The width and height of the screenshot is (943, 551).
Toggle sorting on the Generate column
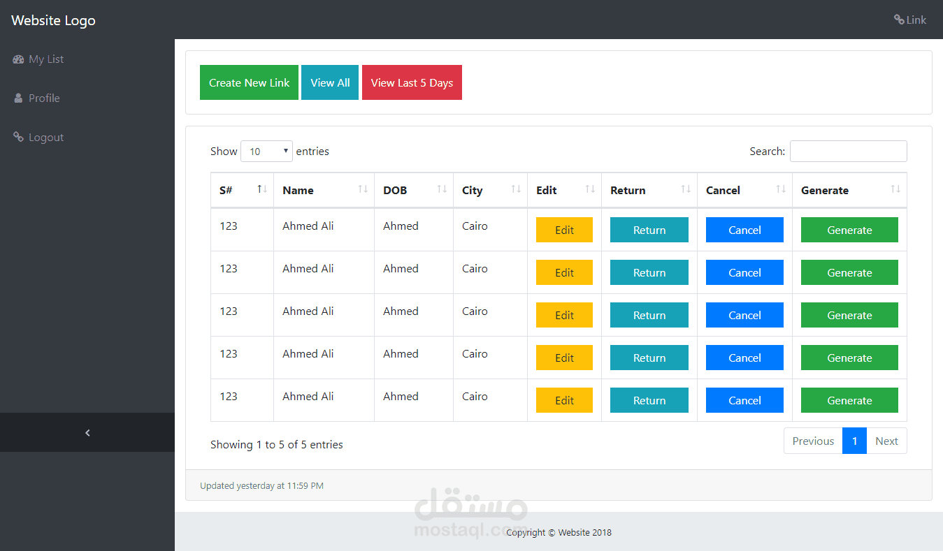pyautogui.click(x=896, y=189)
